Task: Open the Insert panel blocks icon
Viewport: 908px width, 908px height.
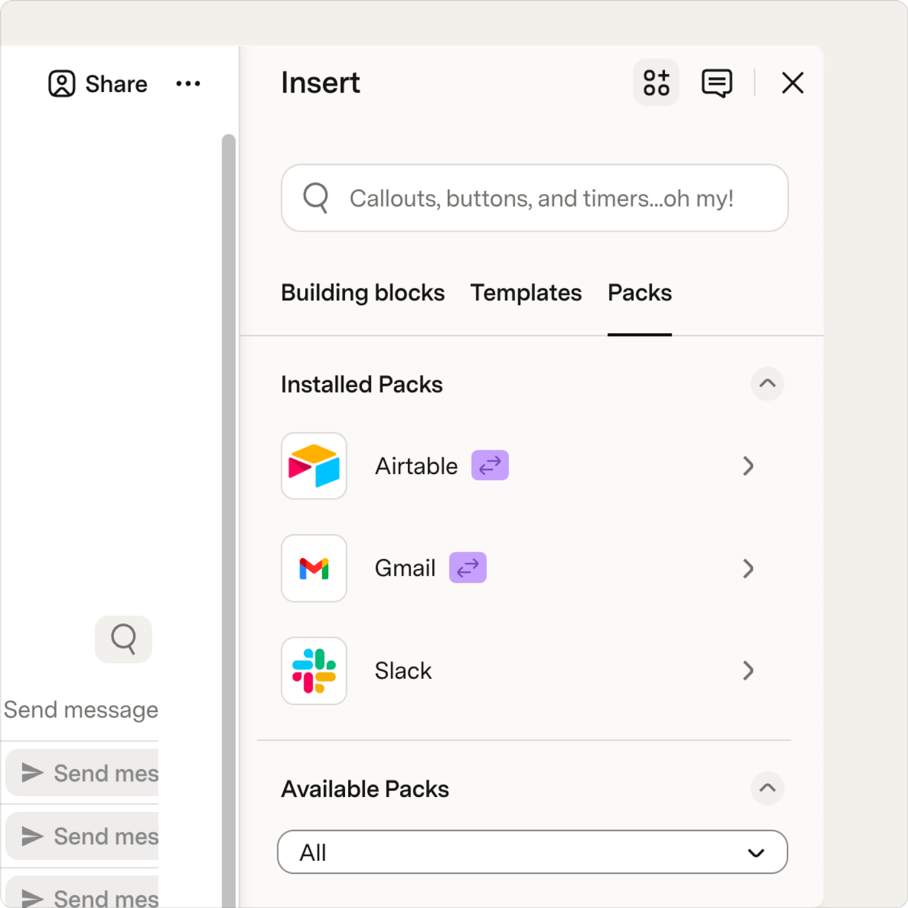Action: [x=656, y=83]
